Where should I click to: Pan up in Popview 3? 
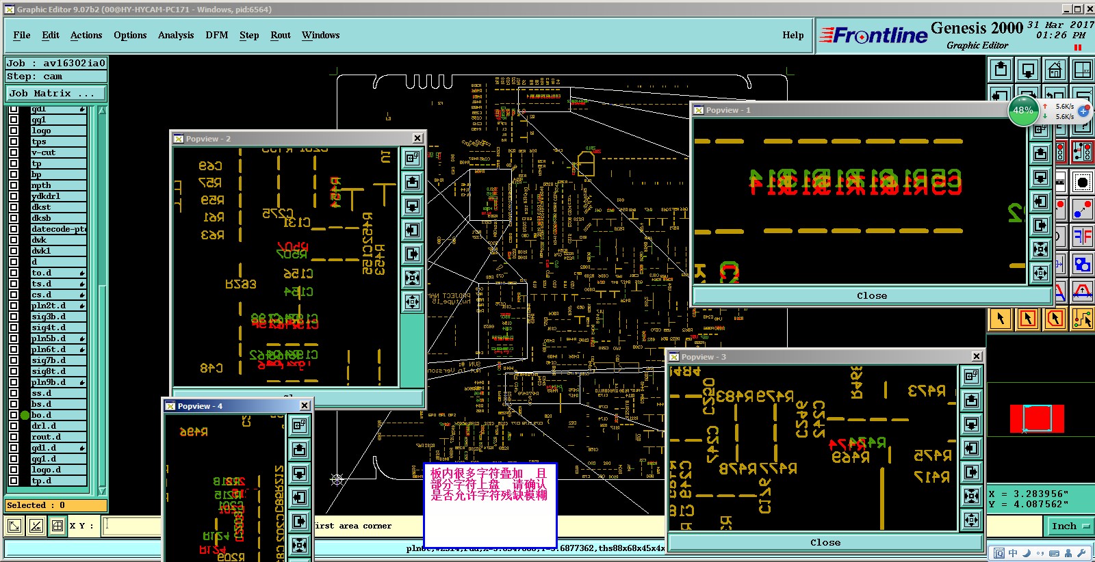971,401
